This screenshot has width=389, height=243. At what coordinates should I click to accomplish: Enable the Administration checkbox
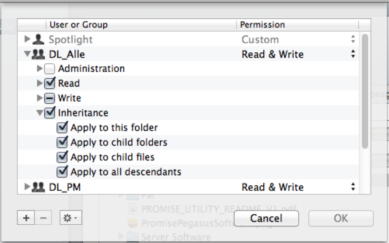coord(50,69)
